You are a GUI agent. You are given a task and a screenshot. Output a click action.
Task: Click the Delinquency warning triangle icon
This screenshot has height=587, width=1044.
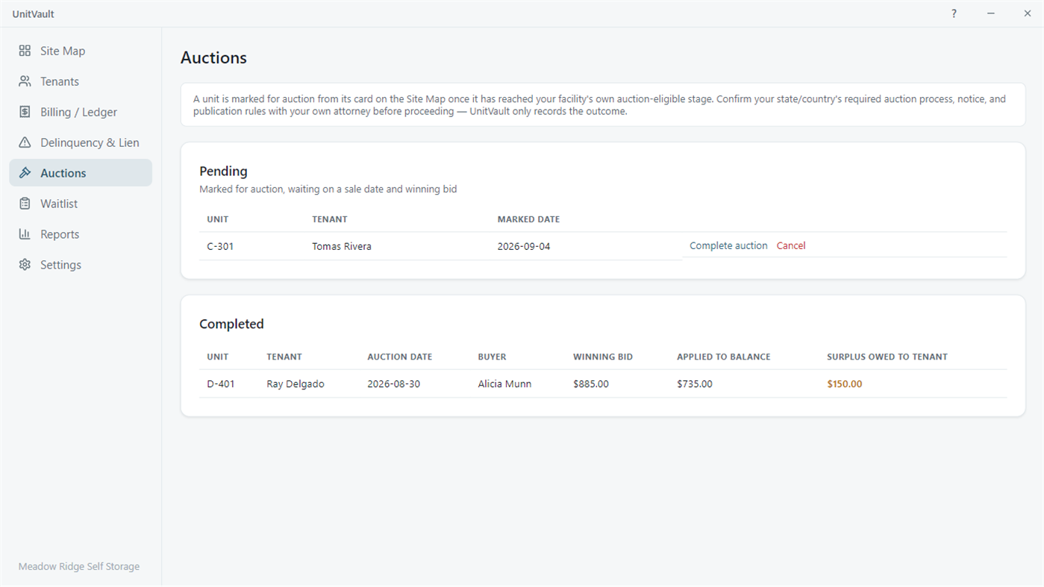25,142
